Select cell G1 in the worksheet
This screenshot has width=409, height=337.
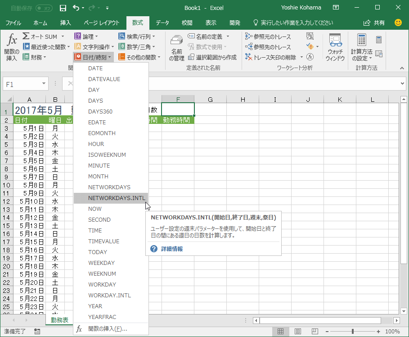coord(210,109)
